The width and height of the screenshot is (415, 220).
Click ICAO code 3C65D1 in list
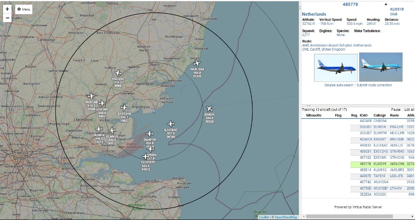coord(366,127)
